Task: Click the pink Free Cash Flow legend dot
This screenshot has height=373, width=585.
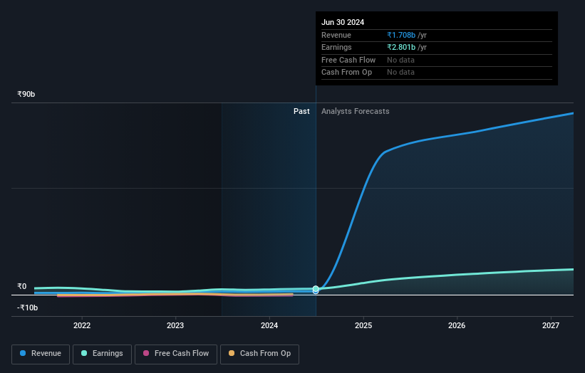Action: coord(146,353)
